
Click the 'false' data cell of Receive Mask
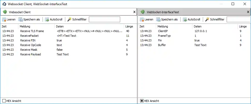(60, 50)
